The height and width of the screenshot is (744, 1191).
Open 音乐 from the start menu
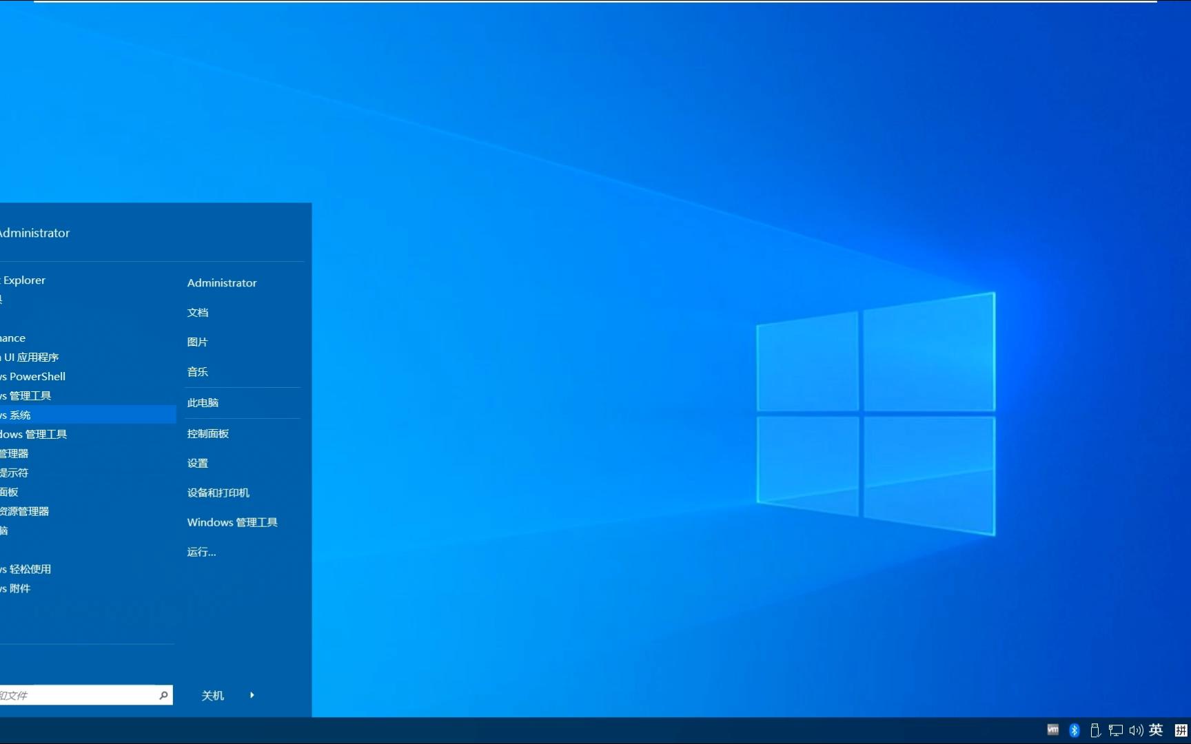click(x=198, y=372)
